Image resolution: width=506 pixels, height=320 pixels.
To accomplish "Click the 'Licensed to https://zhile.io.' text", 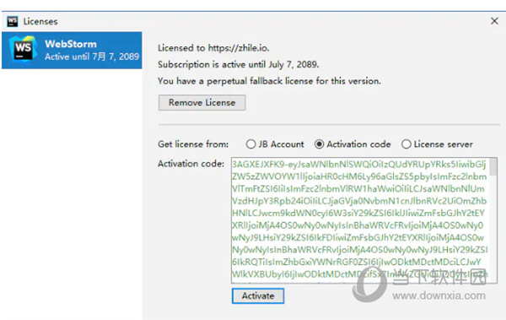I will (213, 48).
